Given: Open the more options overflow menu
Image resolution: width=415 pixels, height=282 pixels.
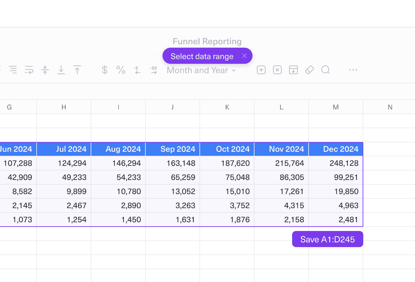Looking at the screenshot, I should (x=353, y=70).
